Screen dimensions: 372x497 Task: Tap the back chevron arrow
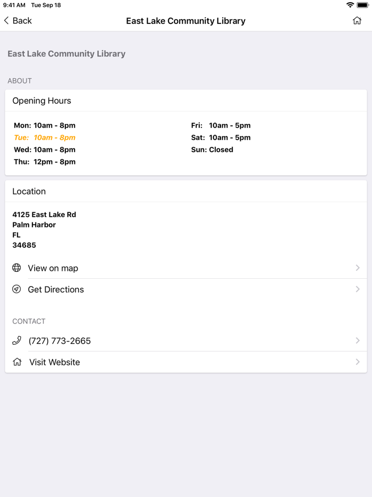point(6,21)
